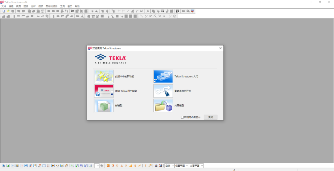Open the 文件 menu
Image resolution: width=334 pixels, height=171 pixels.
coord(4,6)
